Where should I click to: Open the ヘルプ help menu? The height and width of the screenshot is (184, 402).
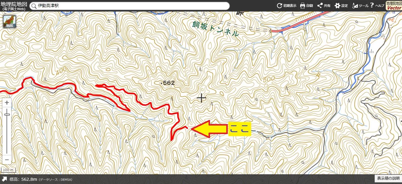[x=377, y=6]
